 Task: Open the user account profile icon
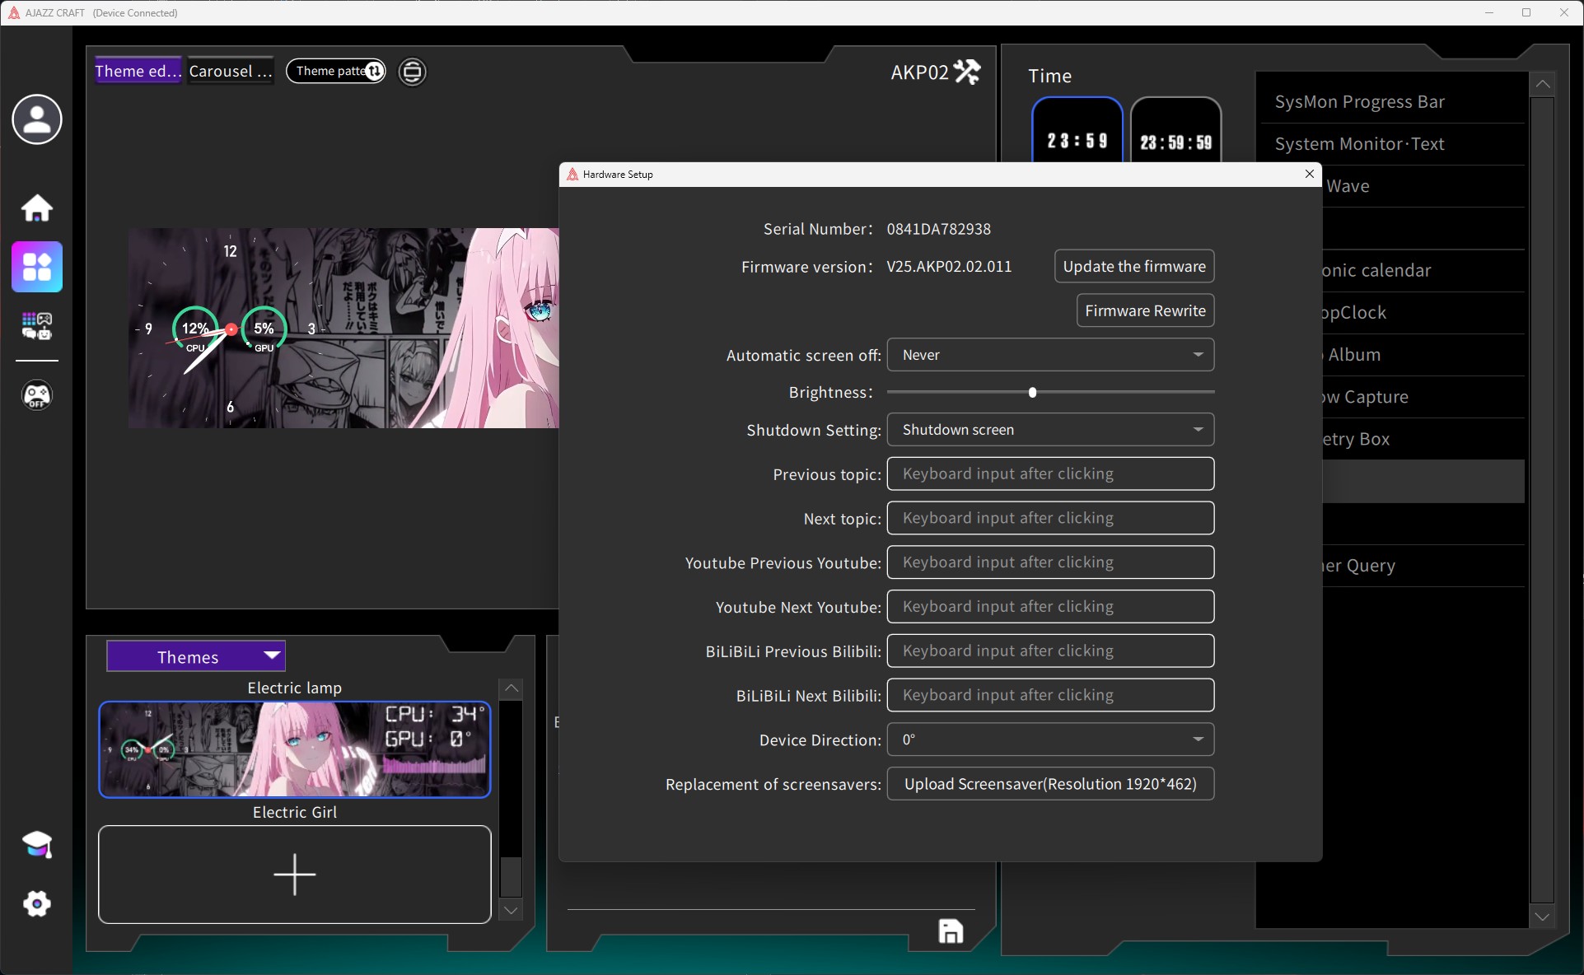point(37,119)
